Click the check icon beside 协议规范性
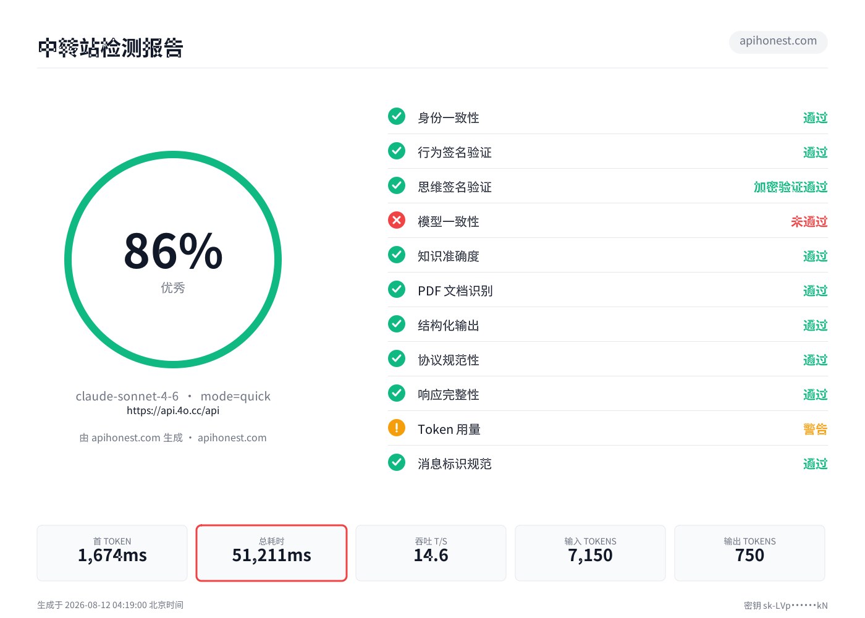Screen dimensions: 865x618 coord(397,358)
